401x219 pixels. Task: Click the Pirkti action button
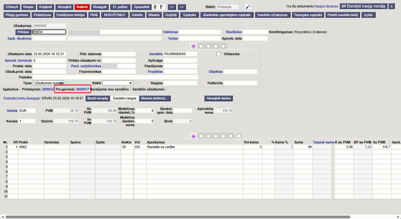[x=94, y=15]
